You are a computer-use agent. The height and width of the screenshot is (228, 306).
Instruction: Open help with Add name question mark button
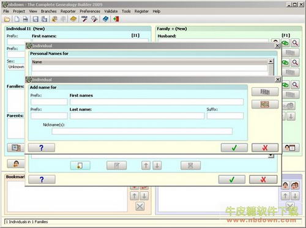click(42, 148)
